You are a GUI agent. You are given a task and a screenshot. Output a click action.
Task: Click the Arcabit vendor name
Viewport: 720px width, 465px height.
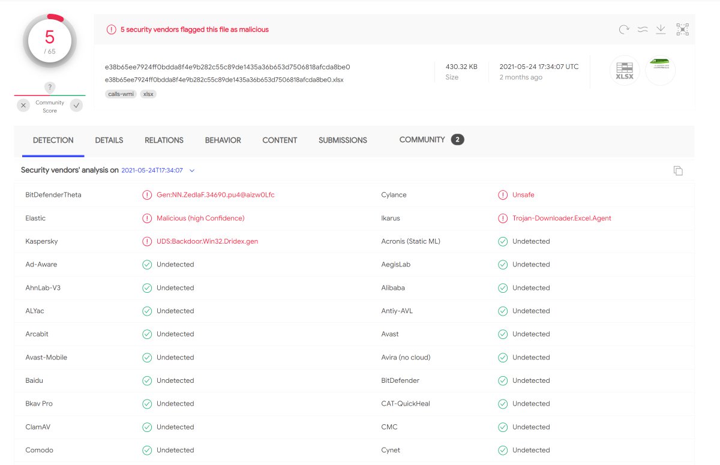click(x=37, y=334)
